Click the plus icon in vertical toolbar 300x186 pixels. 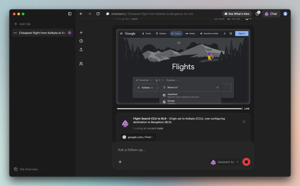click(x=81, y=33)
